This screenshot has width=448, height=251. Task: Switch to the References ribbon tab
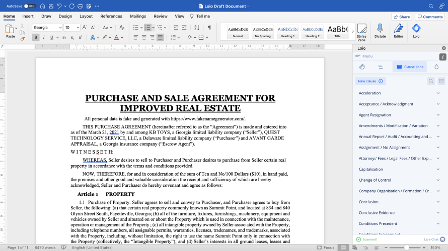pos(111,16)
